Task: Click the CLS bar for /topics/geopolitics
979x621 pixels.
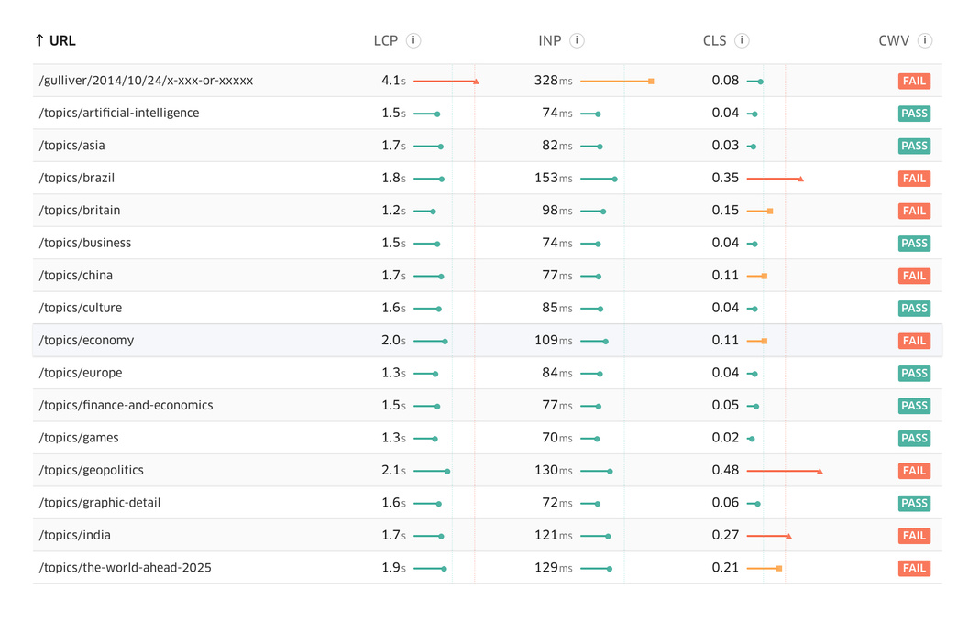Action: tap(784, 471)
